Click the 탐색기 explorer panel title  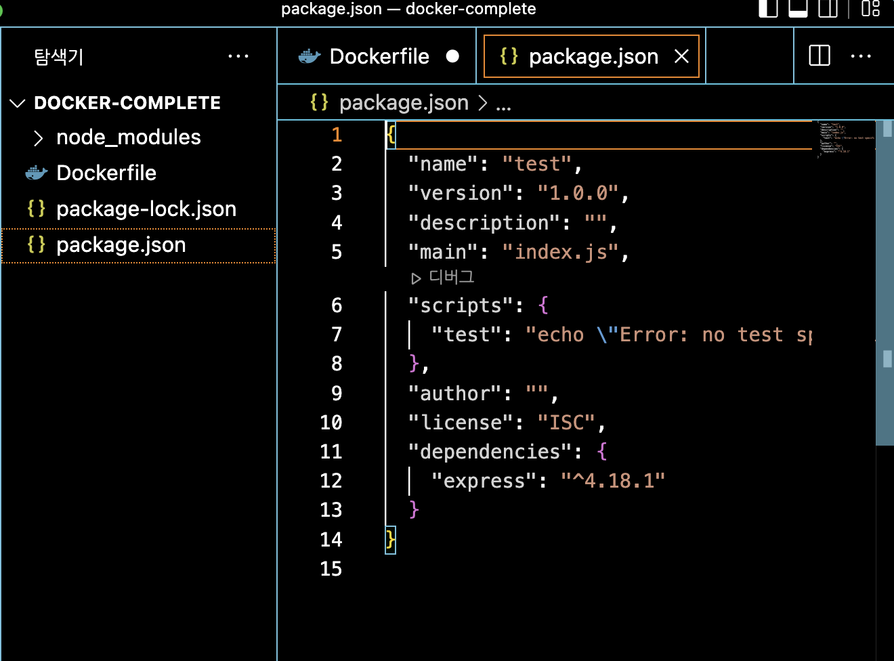point(58,56)
